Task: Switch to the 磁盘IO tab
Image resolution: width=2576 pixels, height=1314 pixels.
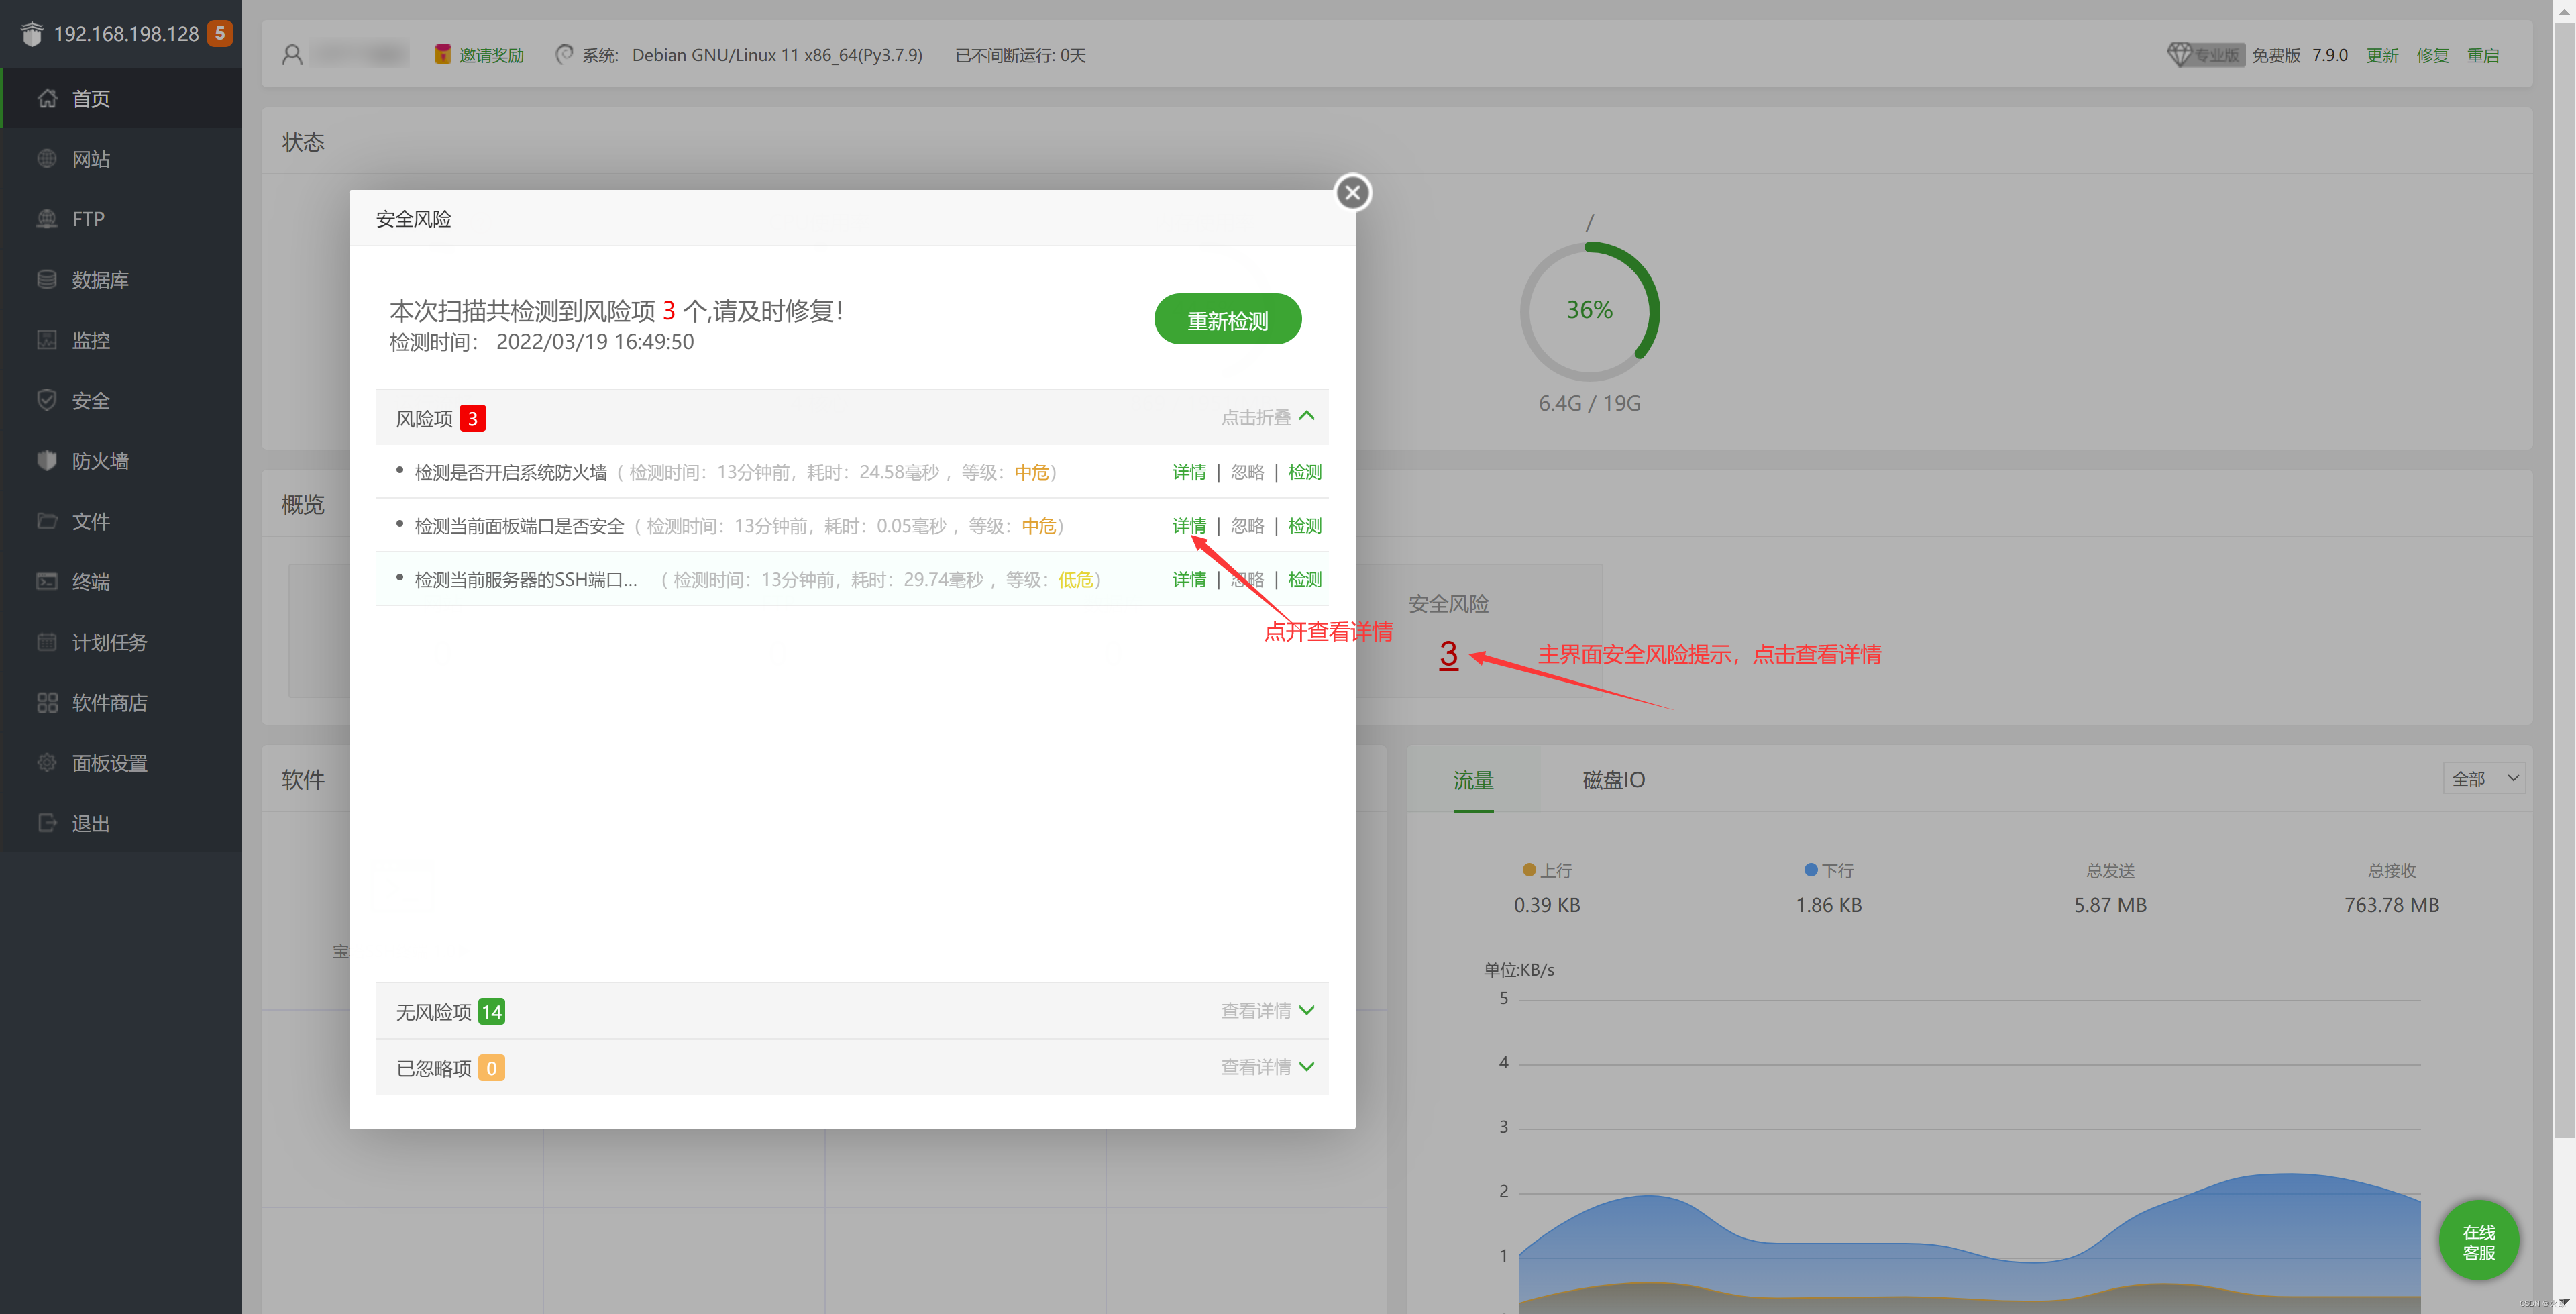Action: tap(1613, 780)
